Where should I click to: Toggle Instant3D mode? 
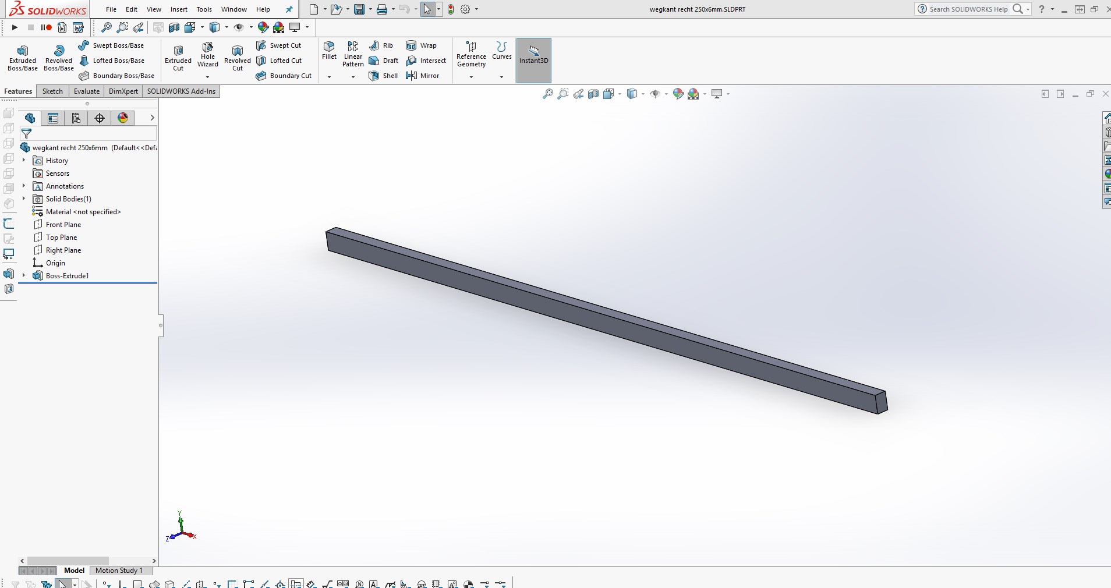(534, 61)
